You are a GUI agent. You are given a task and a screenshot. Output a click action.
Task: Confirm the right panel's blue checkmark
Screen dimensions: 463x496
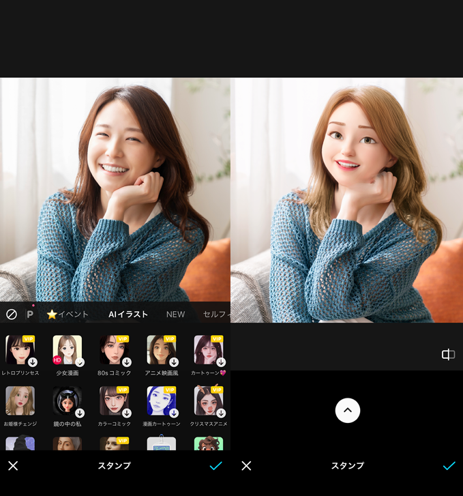click(449, 465)
